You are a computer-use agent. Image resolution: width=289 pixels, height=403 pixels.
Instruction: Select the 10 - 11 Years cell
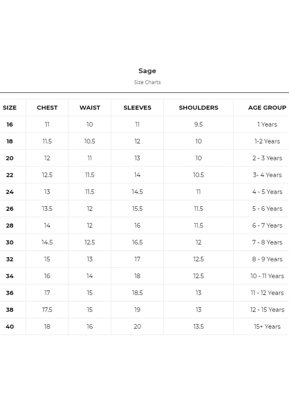click(267, 276)
